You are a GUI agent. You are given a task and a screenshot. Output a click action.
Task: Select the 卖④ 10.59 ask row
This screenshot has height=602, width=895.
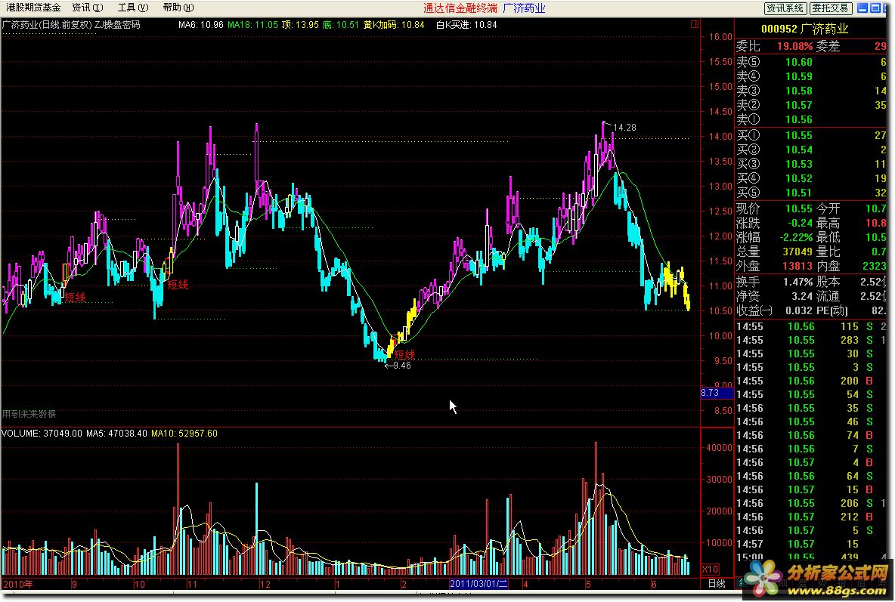(x=810, y=76)
